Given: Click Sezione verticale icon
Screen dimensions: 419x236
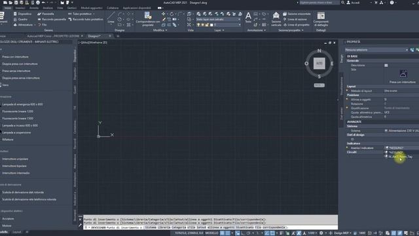Looking at the screenshot, I should [276, 19].
